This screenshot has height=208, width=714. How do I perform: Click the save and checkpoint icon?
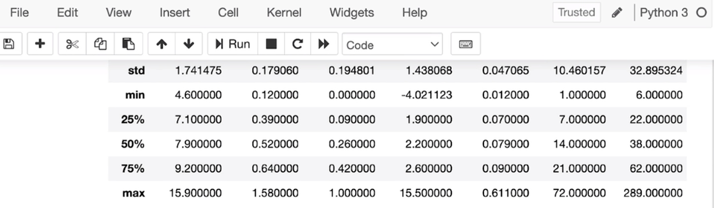(8, 44)
